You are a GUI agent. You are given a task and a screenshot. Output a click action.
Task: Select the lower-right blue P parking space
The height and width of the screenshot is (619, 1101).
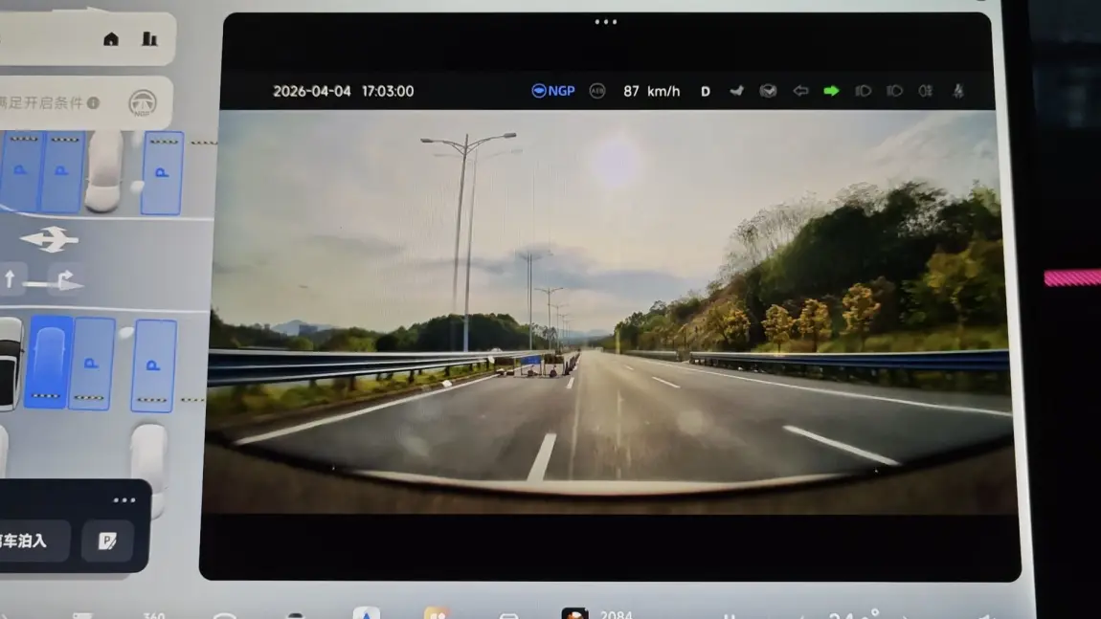(153, 365)
